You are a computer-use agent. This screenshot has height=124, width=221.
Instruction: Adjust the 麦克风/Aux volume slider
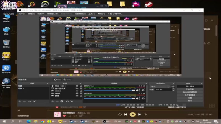(x=109, y=90)
